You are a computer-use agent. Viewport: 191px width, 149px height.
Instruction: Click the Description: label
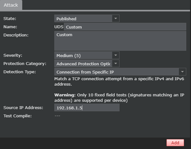click(x=16, y=35)
